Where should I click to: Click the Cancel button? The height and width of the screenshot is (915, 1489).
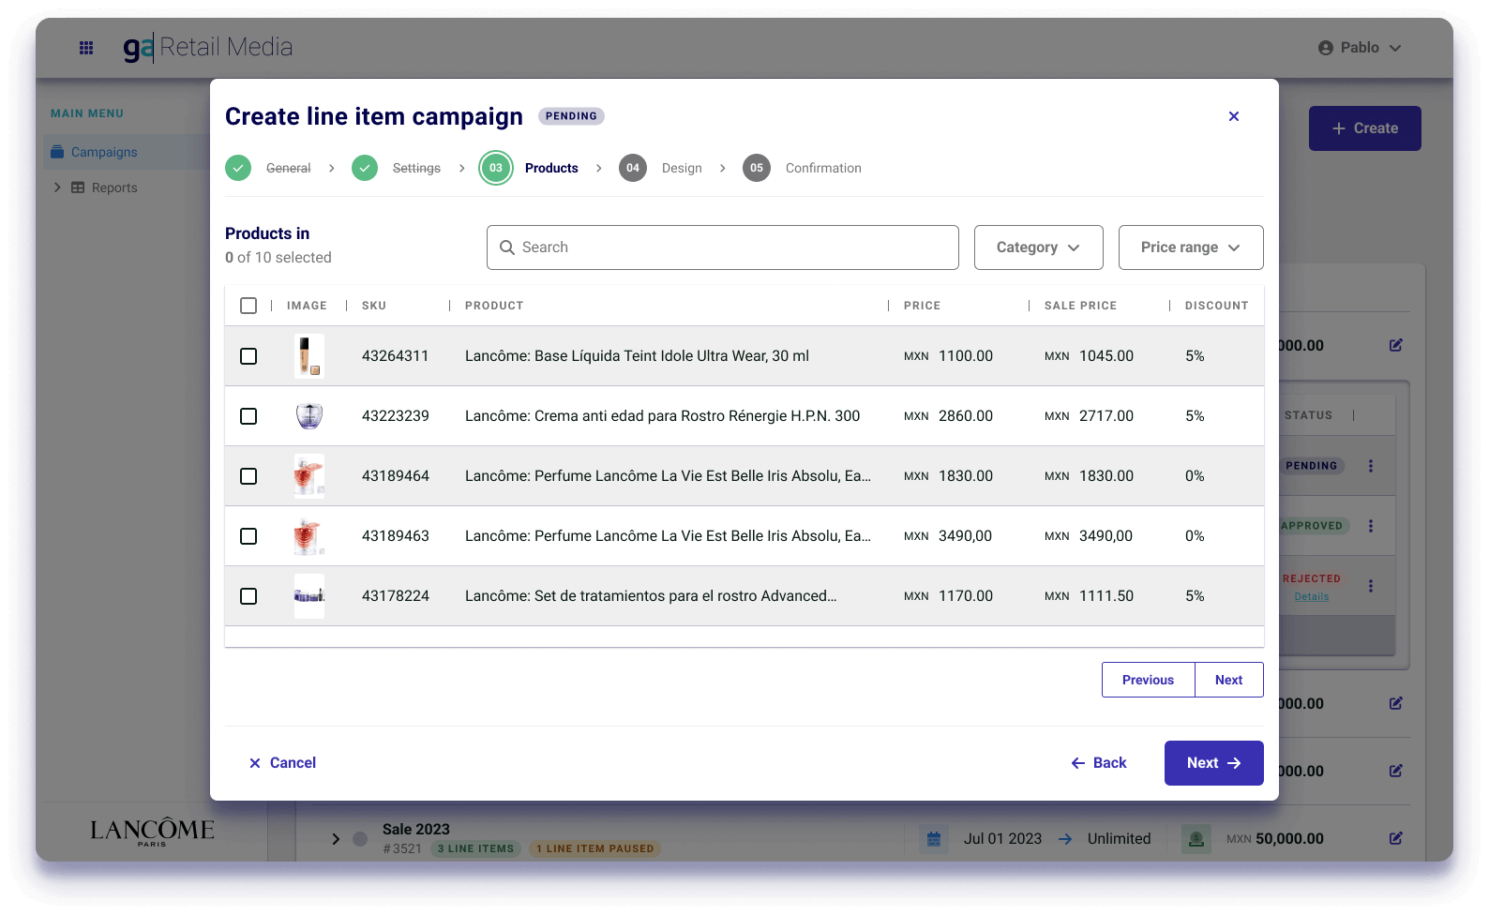click(x=282, y=763)
